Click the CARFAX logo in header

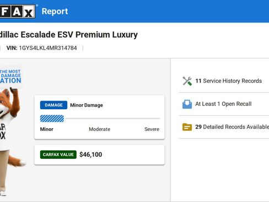pos(18,12)
